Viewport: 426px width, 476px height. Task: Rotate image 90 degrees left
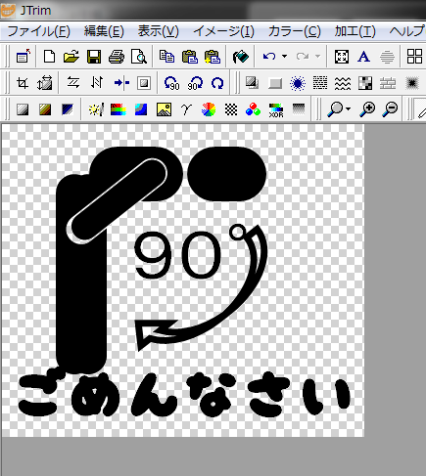click(172, 83)
